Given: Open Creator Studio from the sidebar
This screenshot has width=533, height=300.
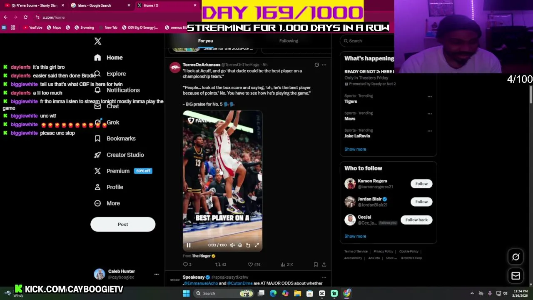Looking at the screenshot, I should click(x=119, y=155).
